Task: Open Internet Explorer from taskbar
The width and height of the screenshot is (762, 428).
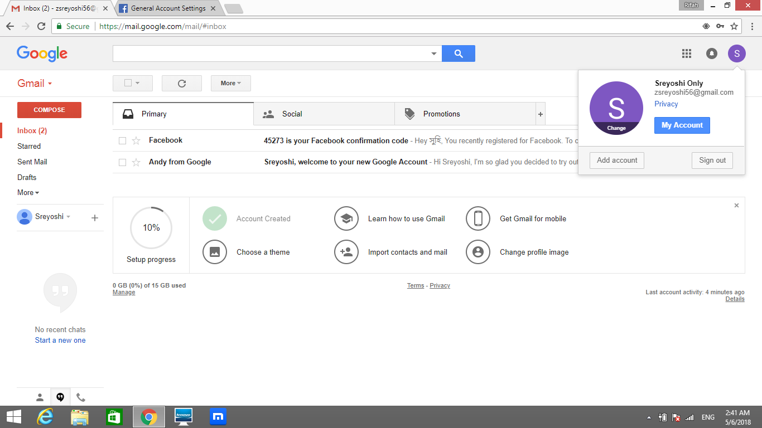Action: click(x=45, y=417)
